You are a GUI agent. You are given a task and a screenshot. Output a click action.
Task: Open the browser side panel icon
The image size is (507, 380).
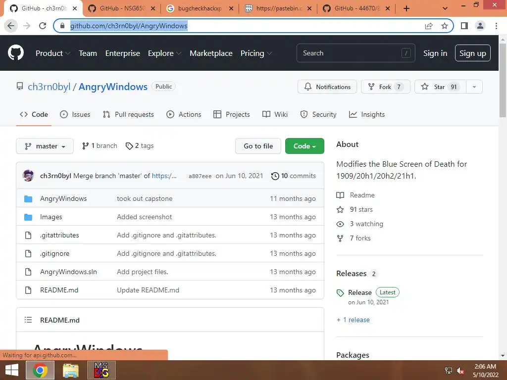pyautogui.click(x=464, y=26)
